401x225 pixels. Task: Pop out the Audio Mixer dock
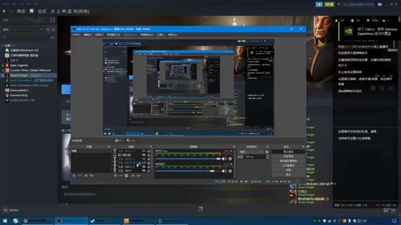point(234,146)
